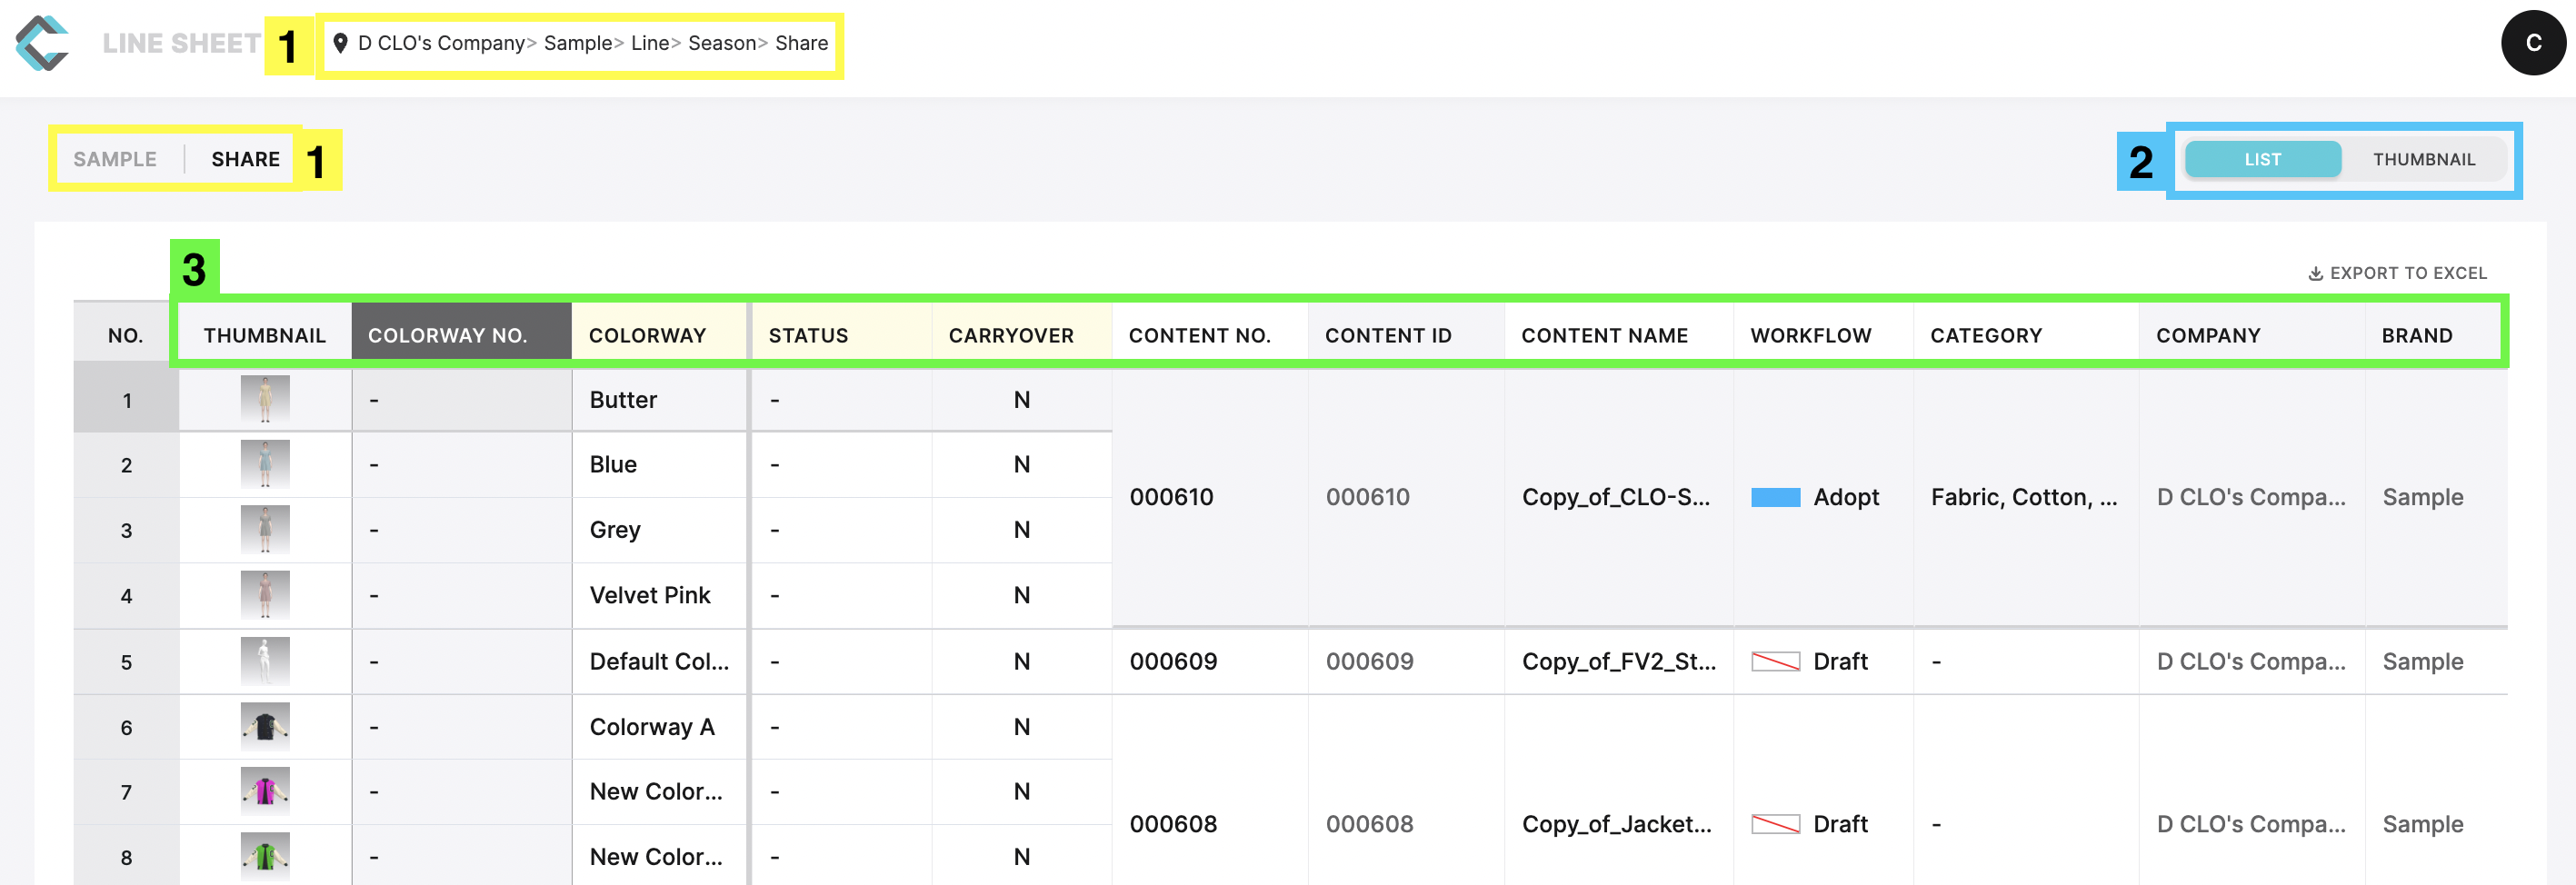Click the Draft swatch for 000609
Image resolution: width=2576 pixels, height=885 pixels.
pyautogui.click(x=1775, y=661)
